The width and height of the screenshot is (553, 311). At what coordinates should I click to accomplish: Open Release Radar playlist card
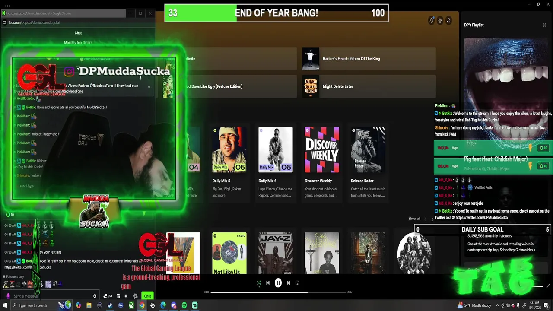(x=368, y=162)
